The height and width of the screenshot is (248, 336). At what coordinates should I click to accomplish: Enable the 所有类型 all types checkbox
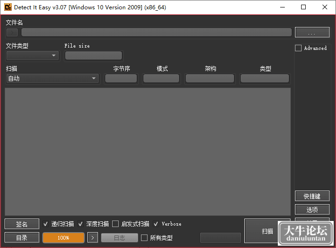pos(144,238)
